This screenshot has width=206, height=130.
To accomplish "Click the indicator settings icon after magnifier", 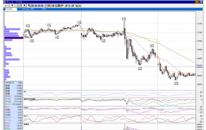I will tap(59, 6).
